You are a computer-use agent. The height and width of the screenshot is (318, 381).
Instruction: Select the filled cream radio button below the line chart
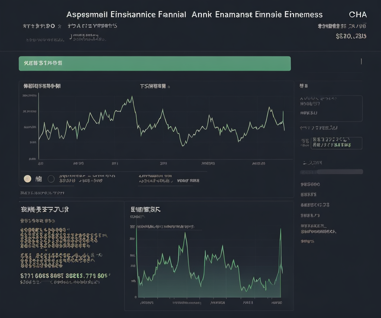click(x=27, y=179)
